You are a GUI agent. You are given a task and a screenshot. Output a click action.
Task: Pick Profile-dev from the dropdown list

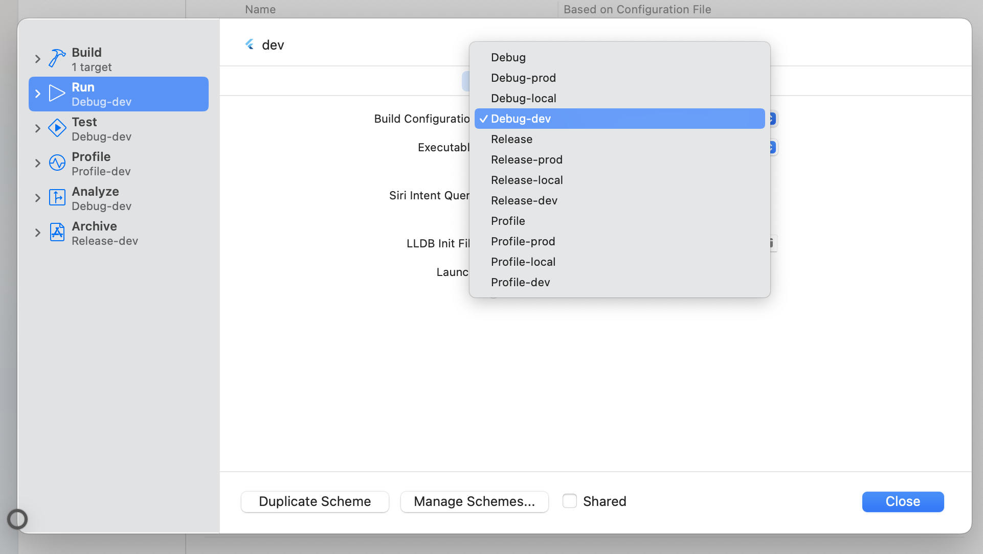coord(520,282)
